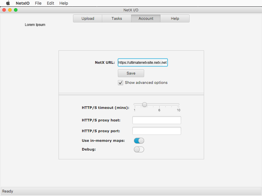Viewport: 262px width, 196px height.
Task: Click the HTTP/S timeout slider handle
Action: (x=144, y=105)
